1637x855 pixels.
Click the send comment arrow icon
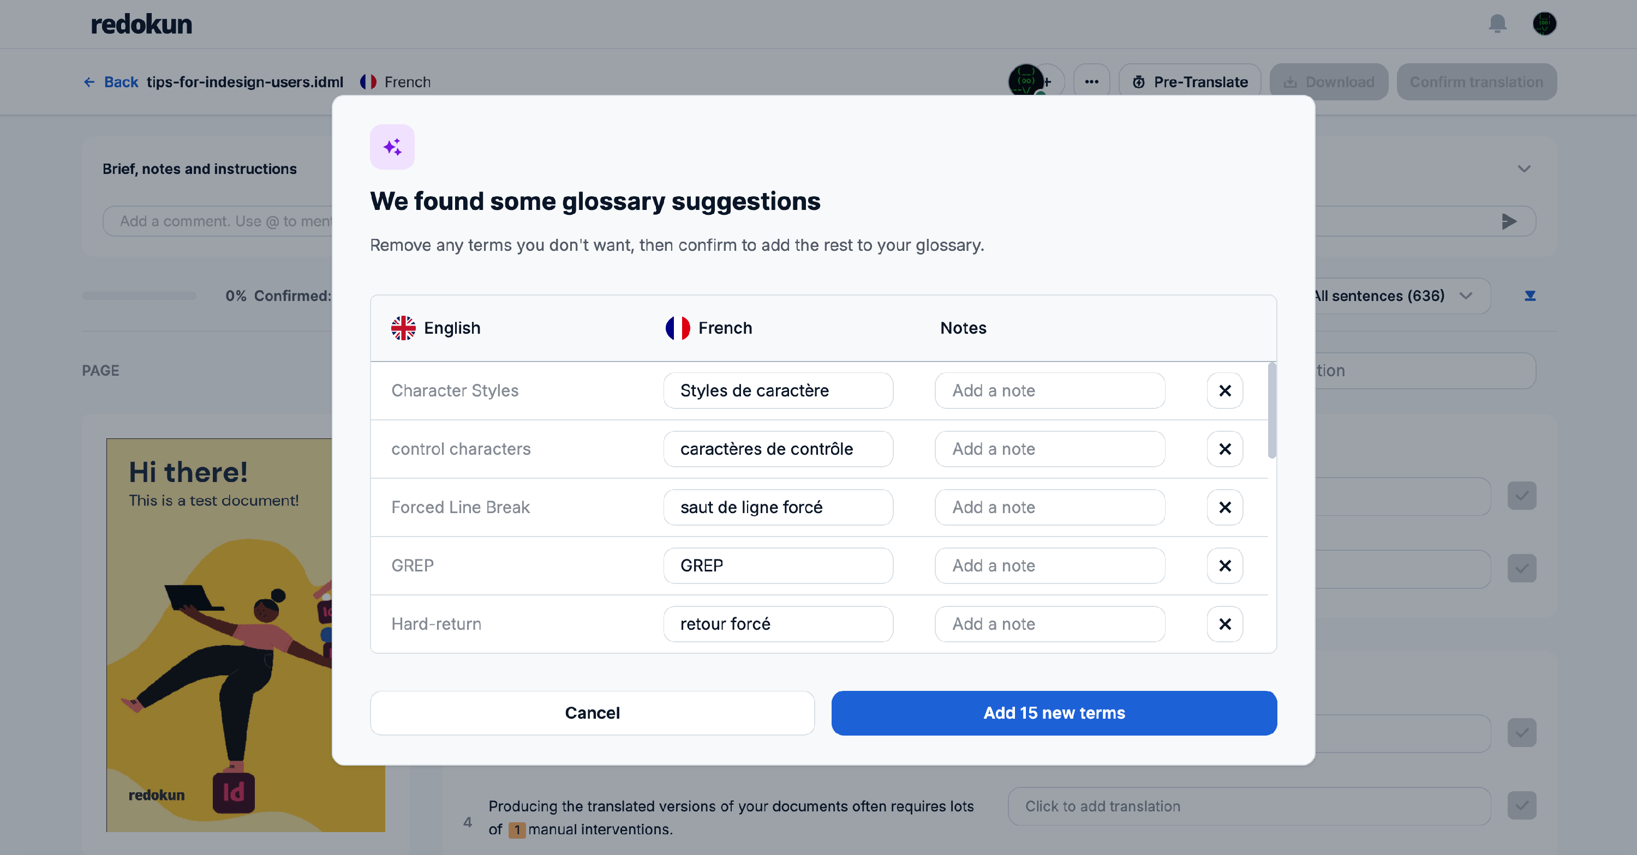(1509, 221)
